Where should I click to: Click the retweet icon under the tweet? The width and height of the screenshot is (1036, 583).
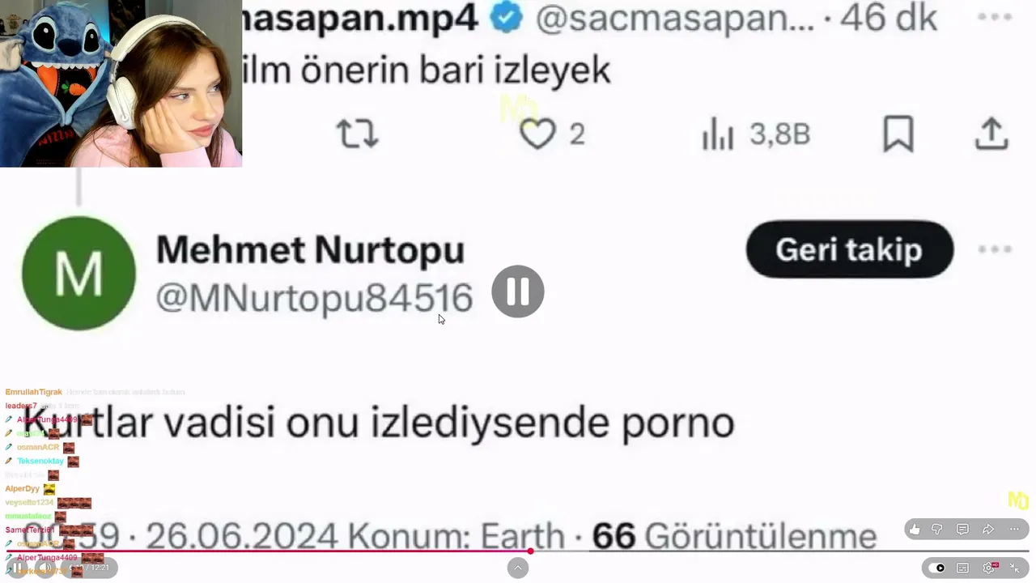point(357,134)
